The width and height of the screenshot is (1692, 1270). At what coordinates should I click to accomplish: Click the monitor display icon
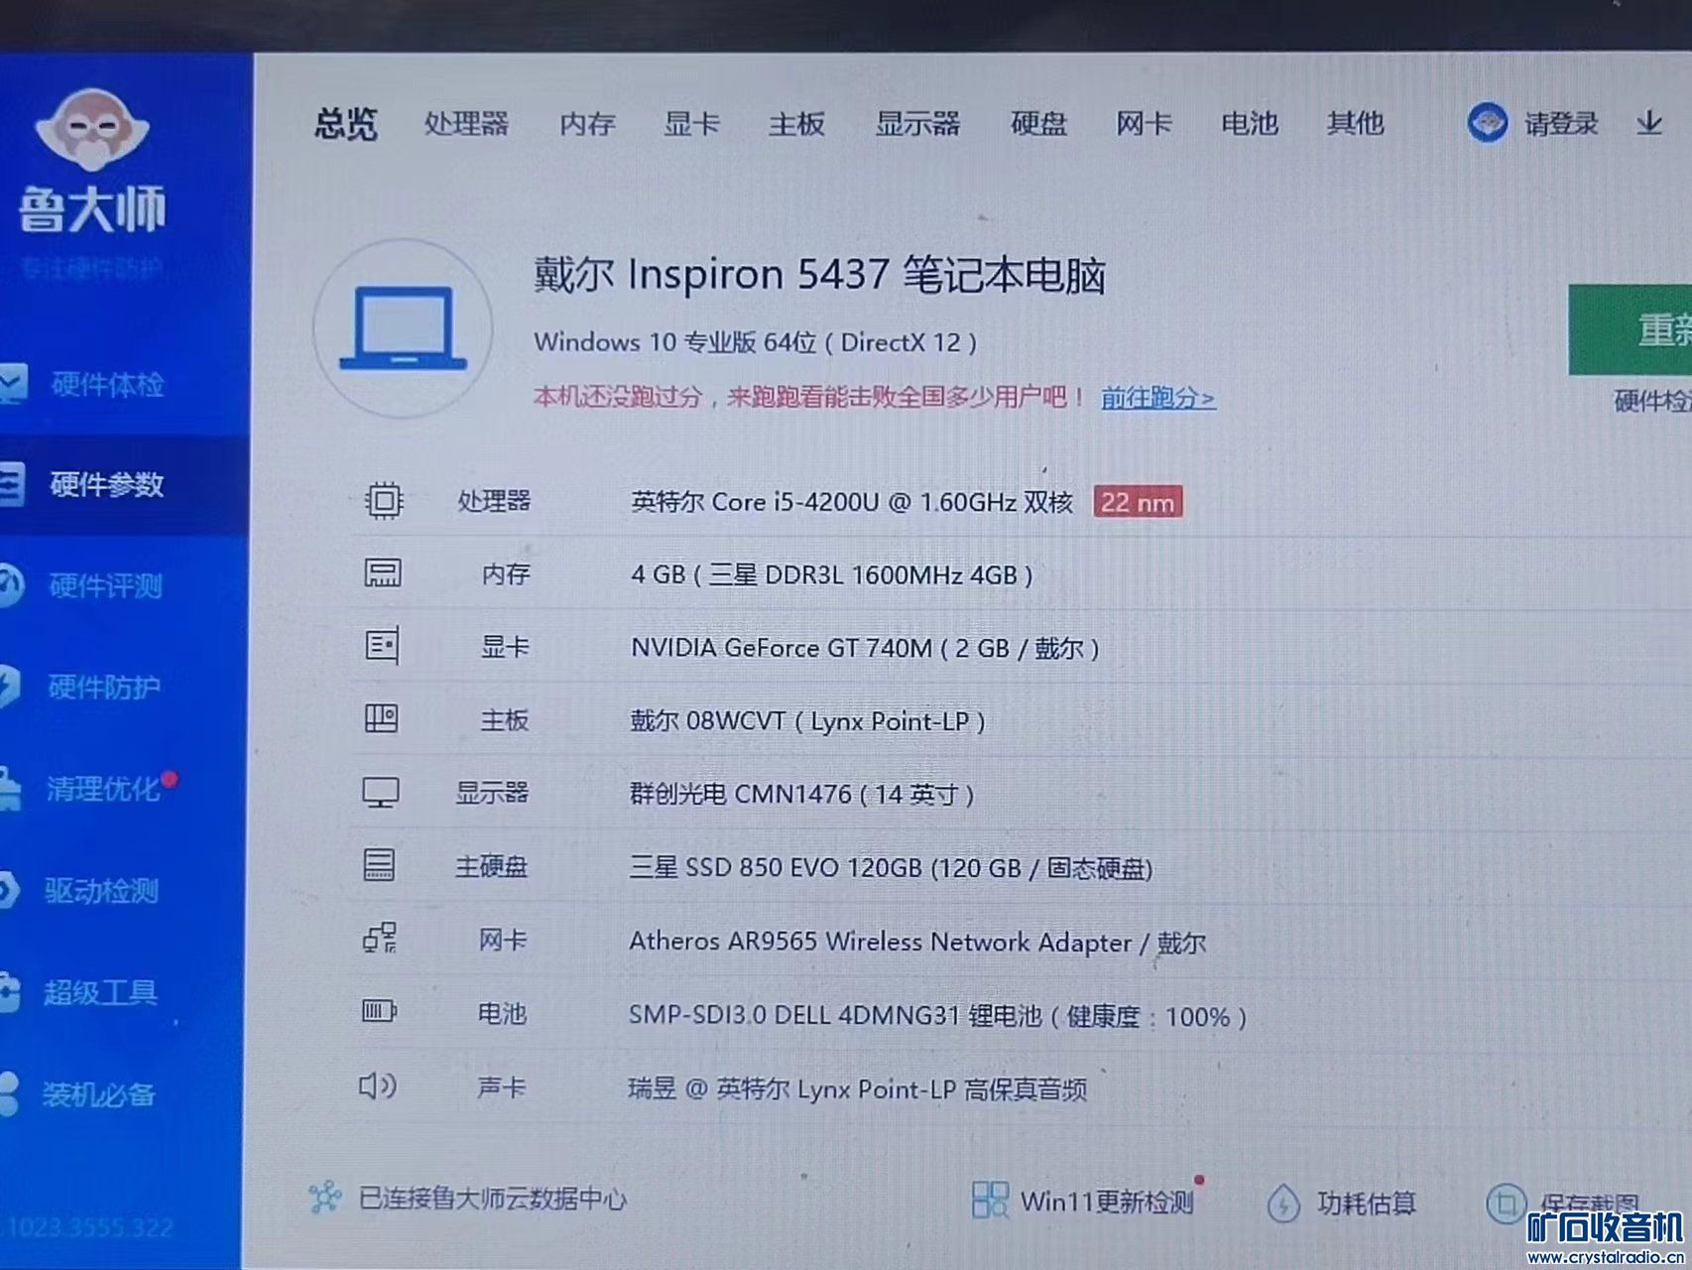(381, 792)
